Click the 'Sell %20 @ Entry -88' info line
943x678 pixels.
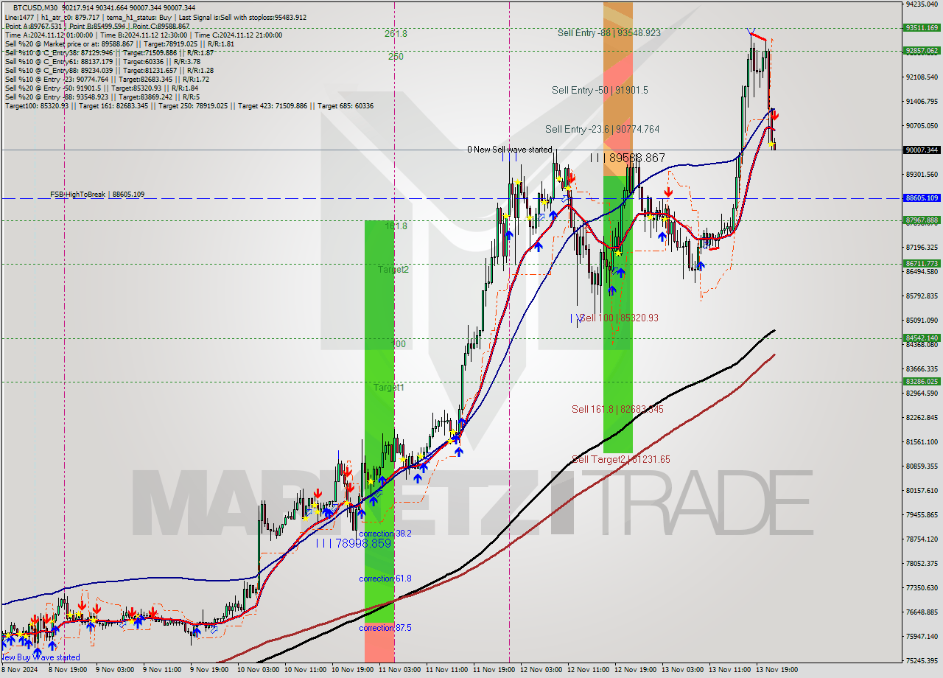[102, 97]
